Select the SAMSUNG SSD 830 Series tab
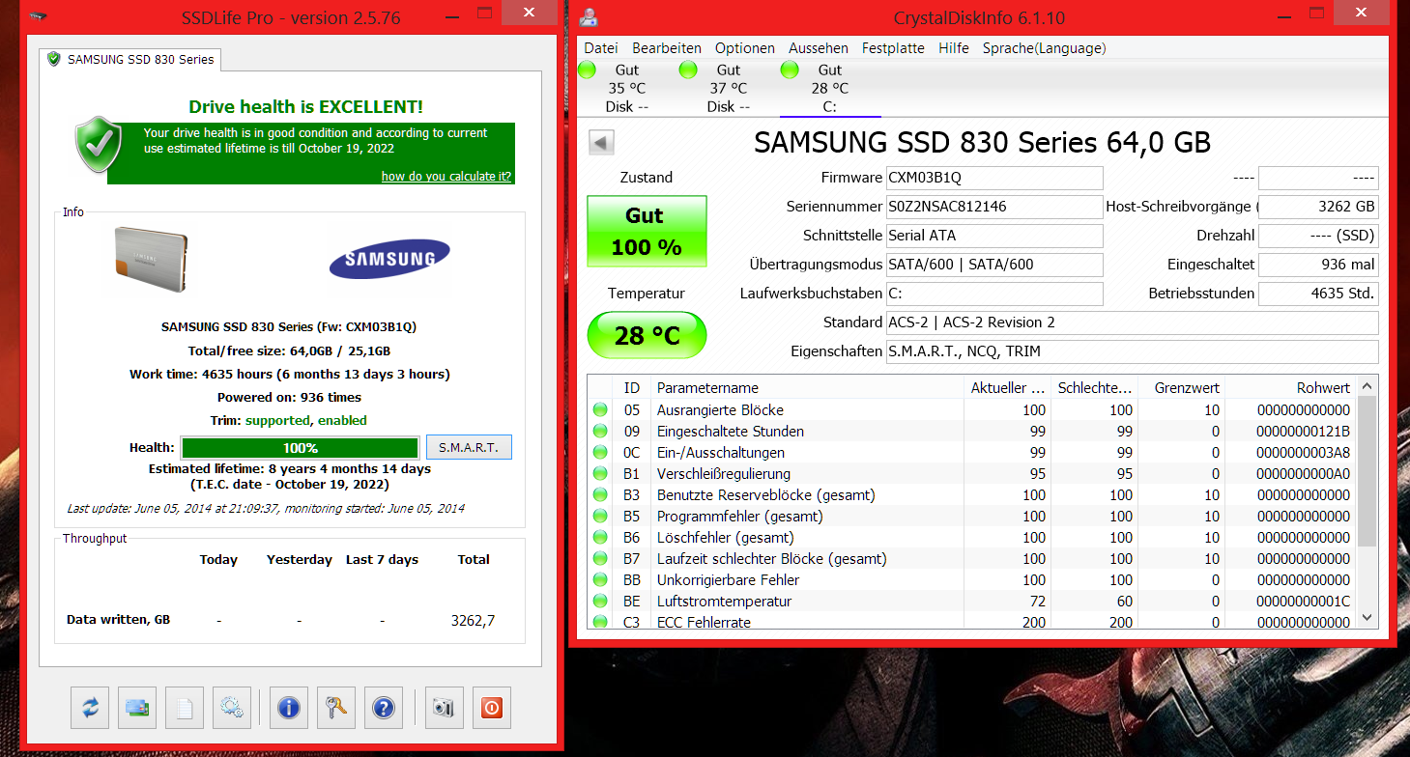The image size is (1410, 757). [130, 59]
